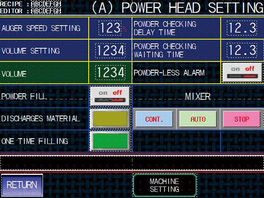The image size is (264, 198).
Task: Tap the RETURN button
Action: 22,185
